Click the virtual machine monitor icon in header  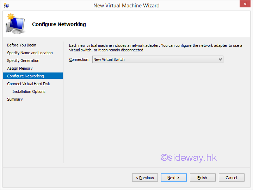pos(15,24)
